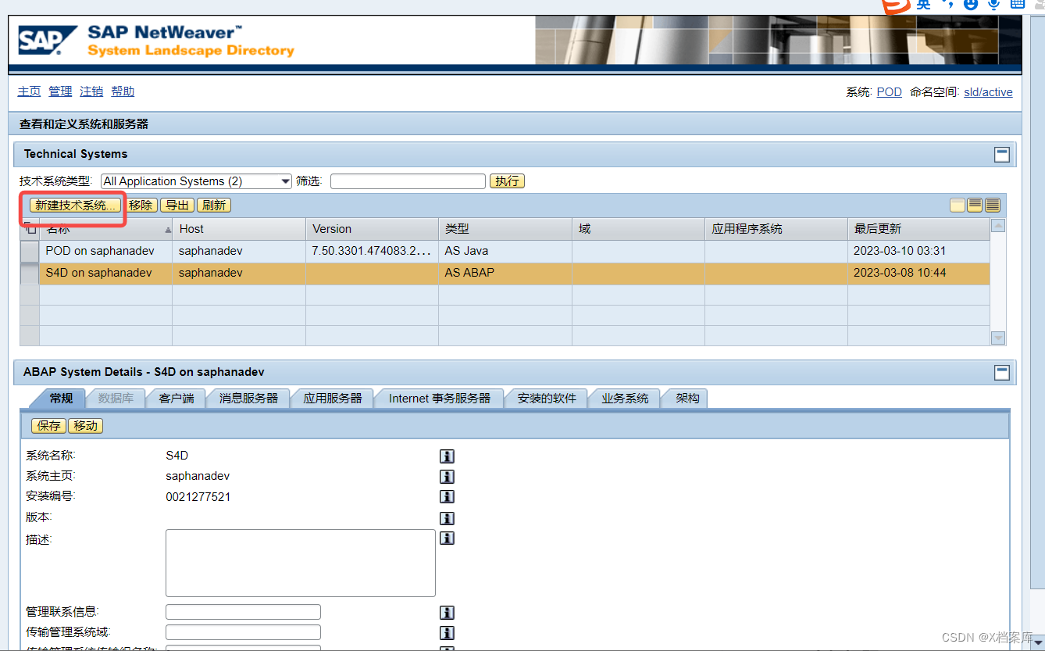1045x651 pixels.
Task: Open info for 传输管理系统域 field
Action: click(447, 633)
